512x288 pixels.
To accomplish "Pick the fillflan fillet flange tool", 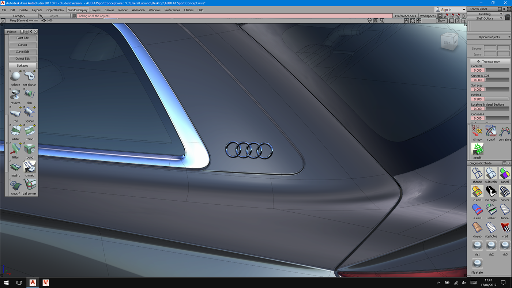I will click(x=15, y=149).
